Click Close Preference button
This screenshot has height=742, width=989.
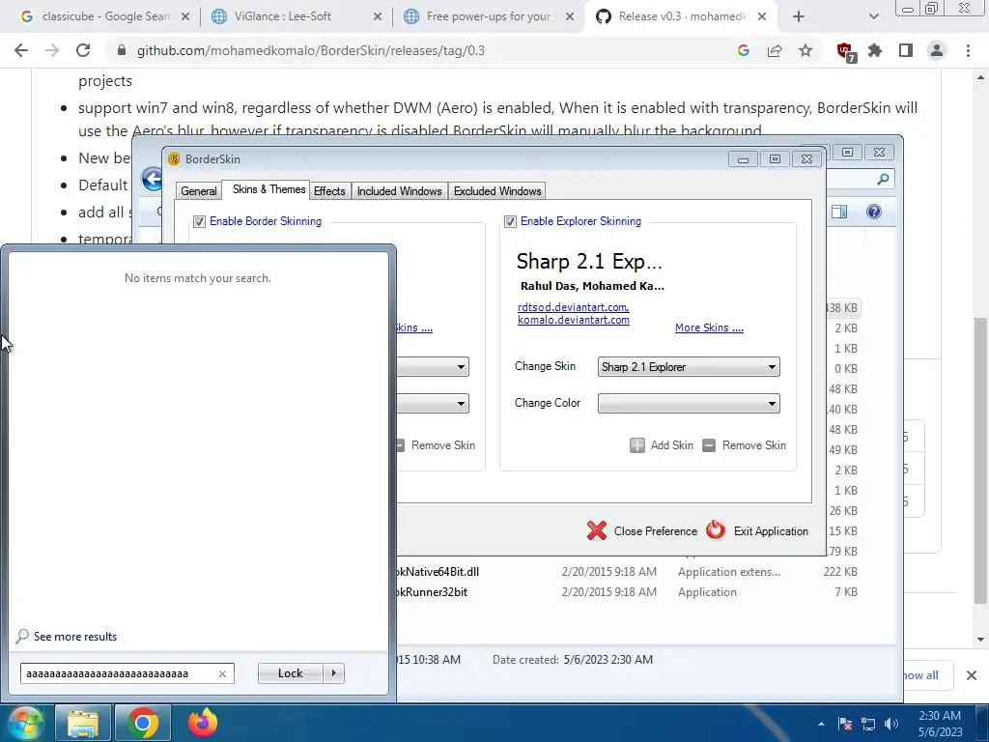(x=642, y=531)
